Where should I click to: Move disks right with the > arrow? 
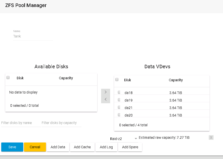click(x=105, y=92)
